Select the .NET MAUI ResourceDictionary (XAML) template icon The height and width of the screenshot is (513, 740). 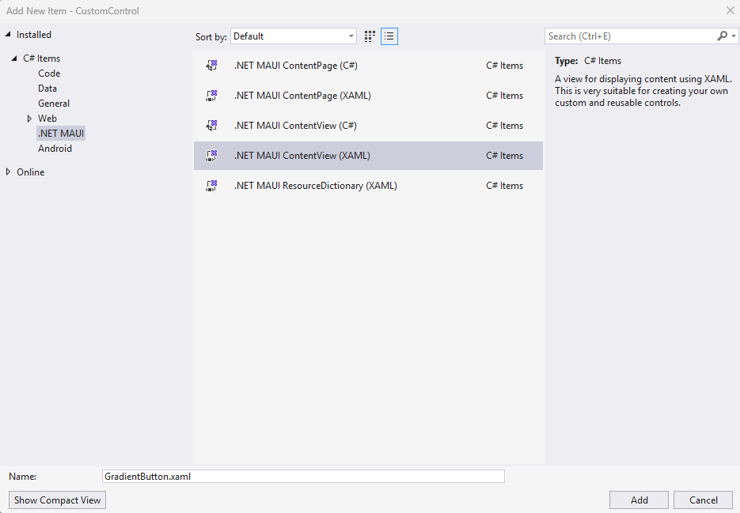click(211, 185)
